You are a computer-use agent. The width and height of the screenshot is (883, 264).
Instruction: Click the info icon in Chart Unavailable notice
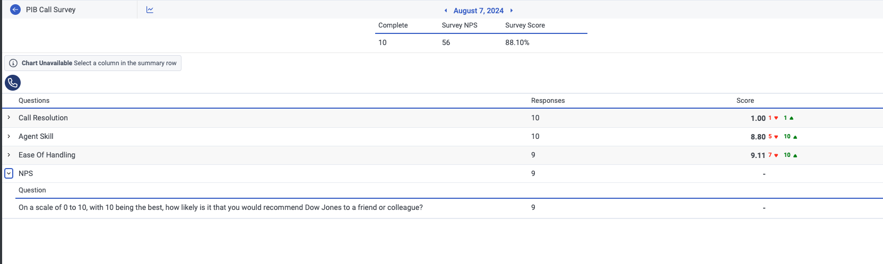coord(13,63)
